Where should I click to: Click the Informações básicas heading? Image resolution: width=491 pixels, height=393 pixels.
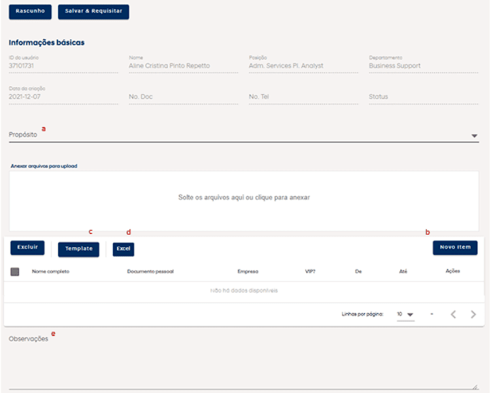point(46,43)
